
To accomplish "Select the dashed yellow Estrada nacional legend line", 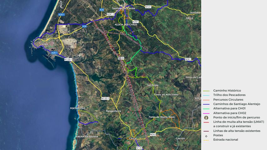I will (206, 140).
